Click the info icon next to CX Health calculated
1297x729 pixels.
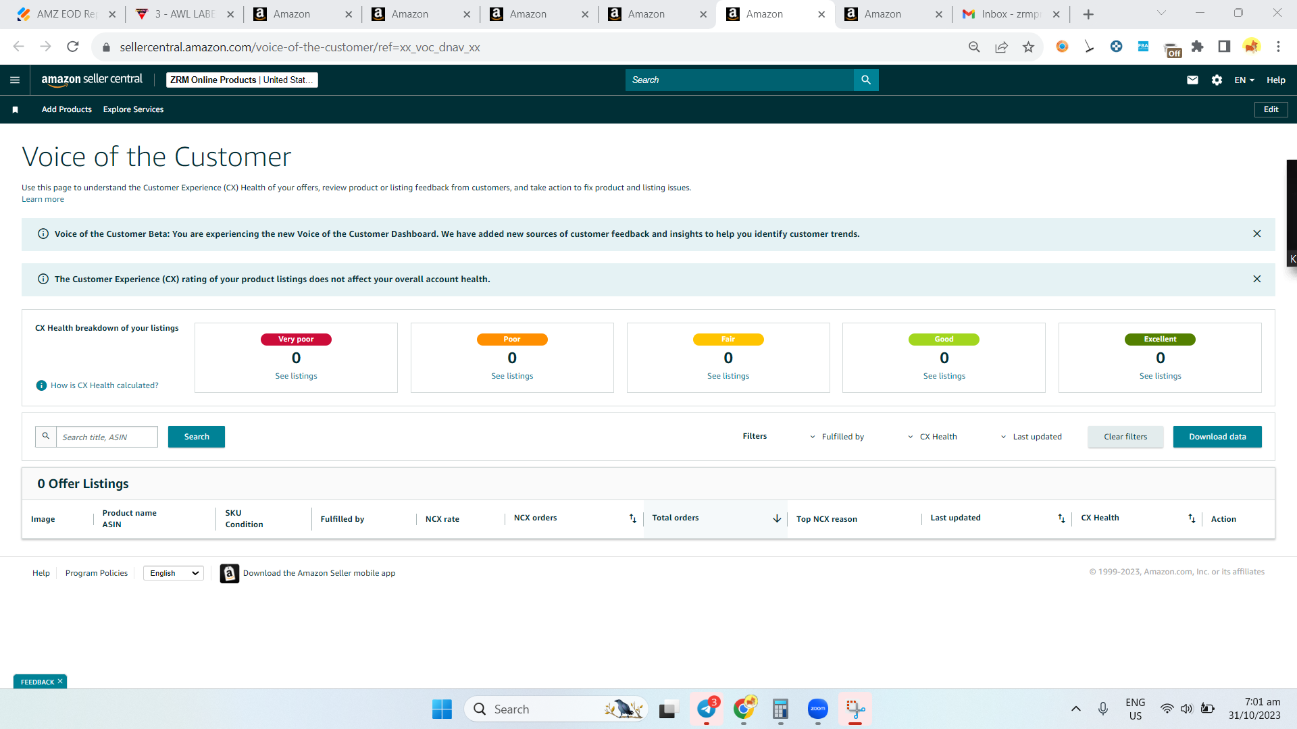pyautogui.click(x=41, y=385)
